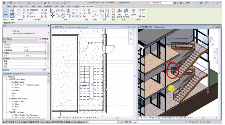The image size is (225, 125).
Task: Select the Mirror - Draw Axis tool
Action: coord(68,10)
